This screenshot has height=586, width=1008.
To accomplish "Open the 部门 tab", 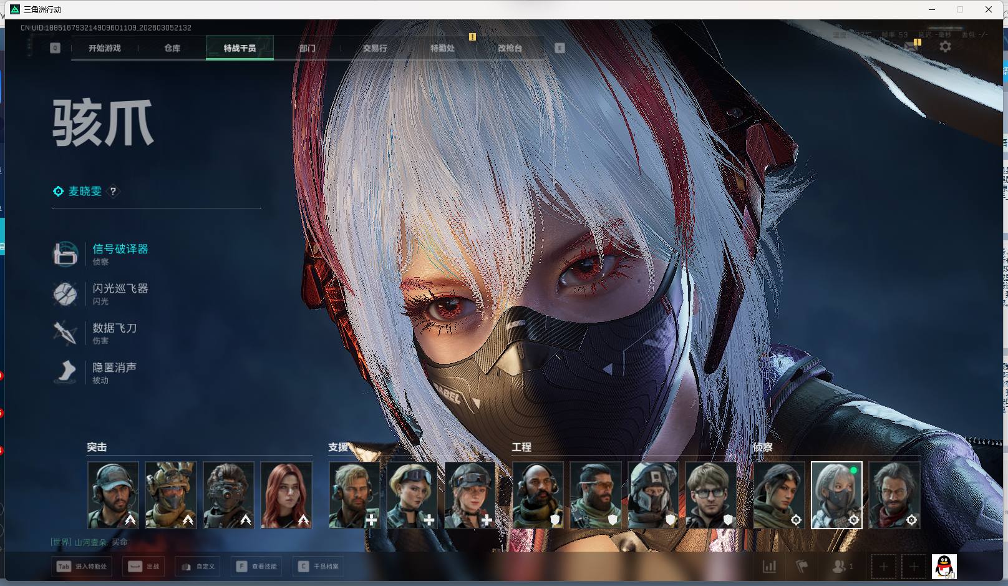I will 307,48.
